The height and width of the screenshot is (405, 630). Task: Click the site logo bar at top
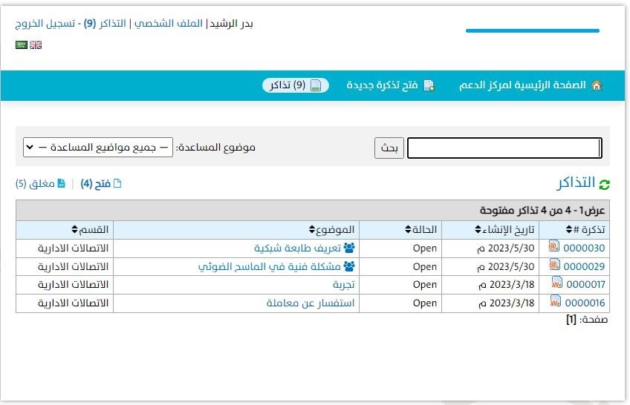pos(533,30)
